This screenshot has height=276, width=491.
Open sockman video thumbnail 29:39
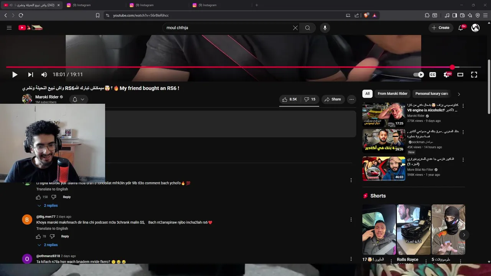click(x=384, y=141)
